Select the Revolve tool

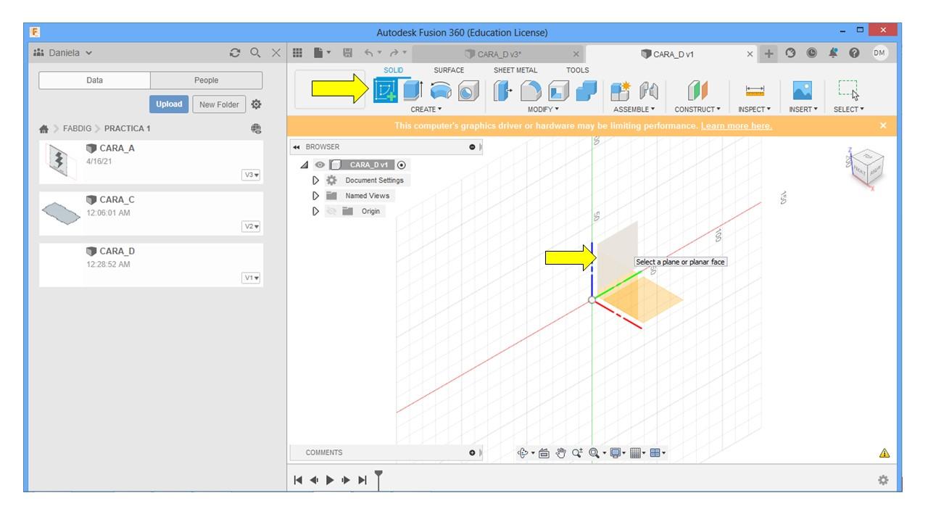coord(441,91)
